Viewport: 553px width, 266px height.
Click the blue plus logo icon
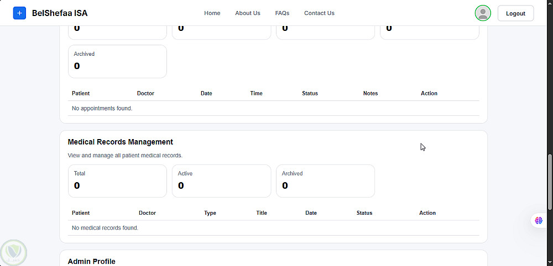(19, 13)
